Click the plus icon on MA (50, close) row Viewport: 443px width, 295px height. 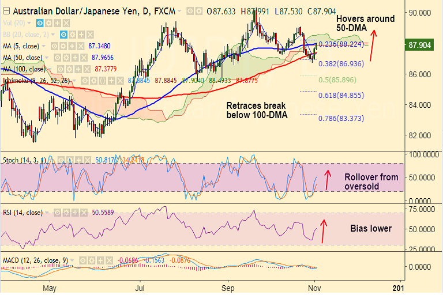[75, 58]
